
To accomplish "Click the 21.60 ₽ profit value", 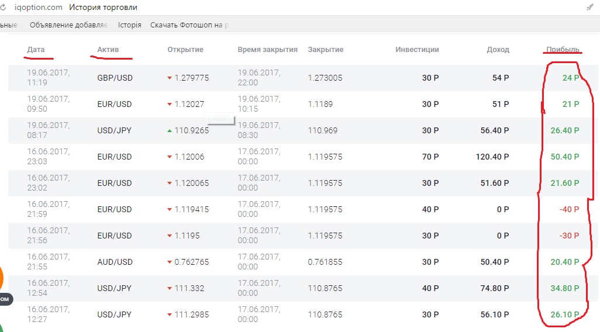I will (565, 183).
